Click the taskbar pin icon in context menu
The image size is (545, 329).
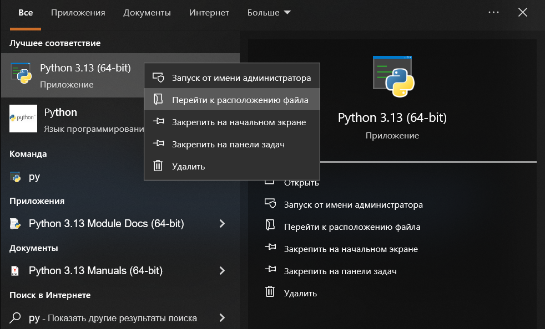159,143
